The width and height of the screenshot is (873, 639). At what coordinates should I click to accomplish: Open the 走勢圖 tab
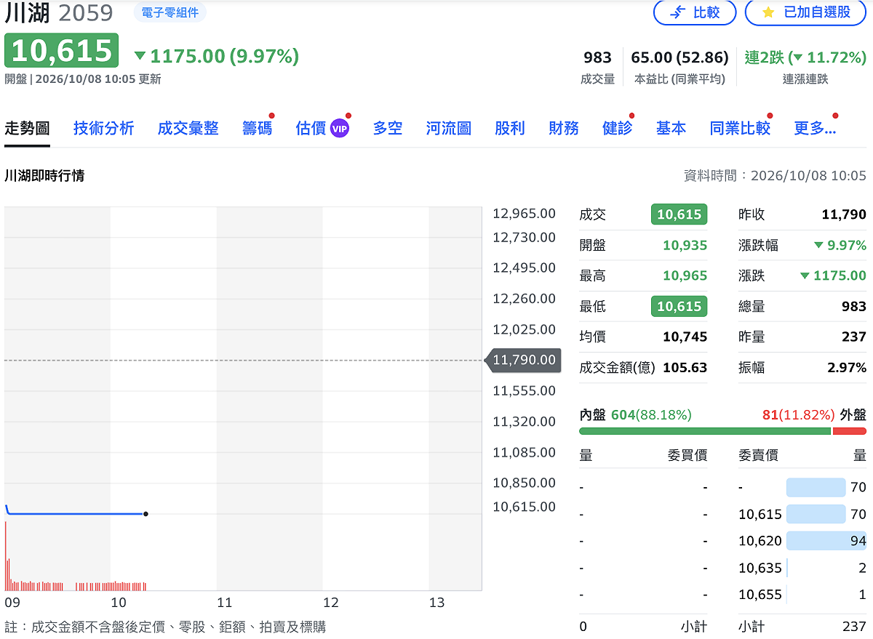[27, 129]
